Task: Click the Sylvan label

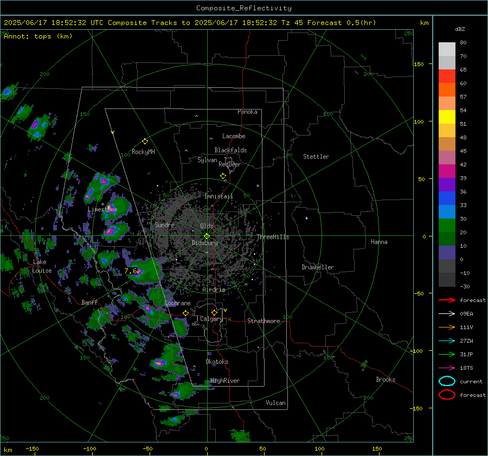Action: pyautogui.click(x=207, y=160)
